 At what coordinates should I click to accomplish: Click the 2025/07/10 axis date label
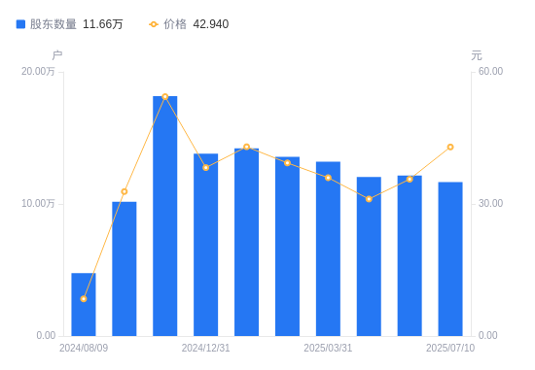[450, 348]
